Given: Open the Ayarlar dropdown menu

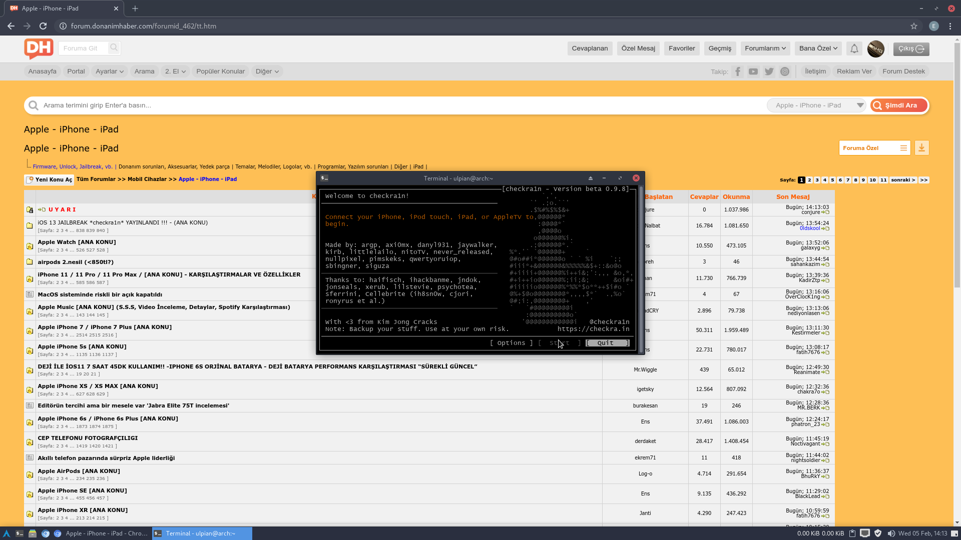Looking at the screenshot, I should click(110, 71).
